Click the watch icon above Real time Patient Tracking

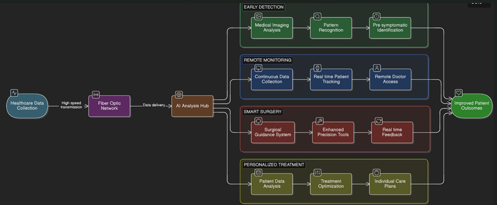pyautogui.click(x=317, y=68)
